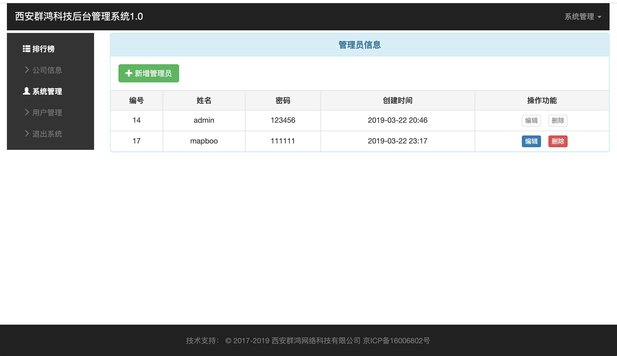Click the caret arrow next to 系统管理
This screenshot has height=356, width=617.
pos(599,17)
